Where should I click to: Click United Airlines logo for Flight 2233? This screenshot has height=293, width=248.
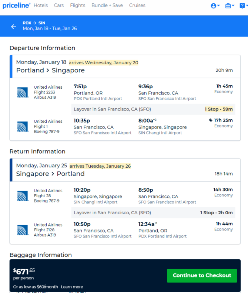pyautogui.click(x=23, y=92)
